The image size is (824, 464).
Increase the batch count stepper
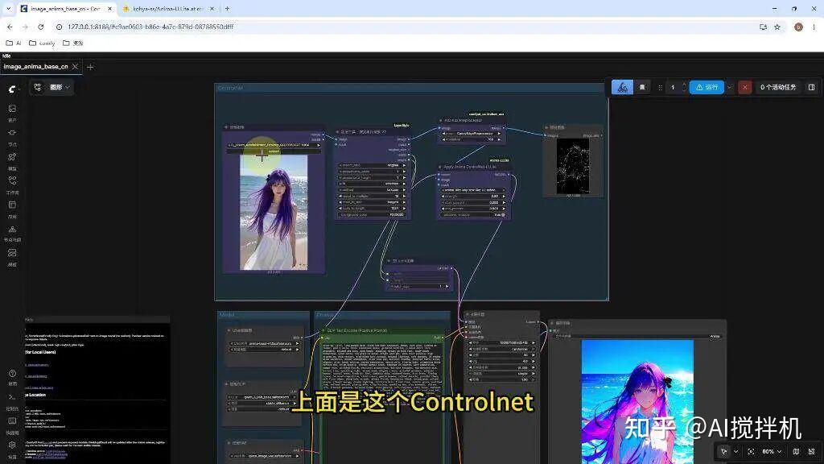tap(684, 85)
